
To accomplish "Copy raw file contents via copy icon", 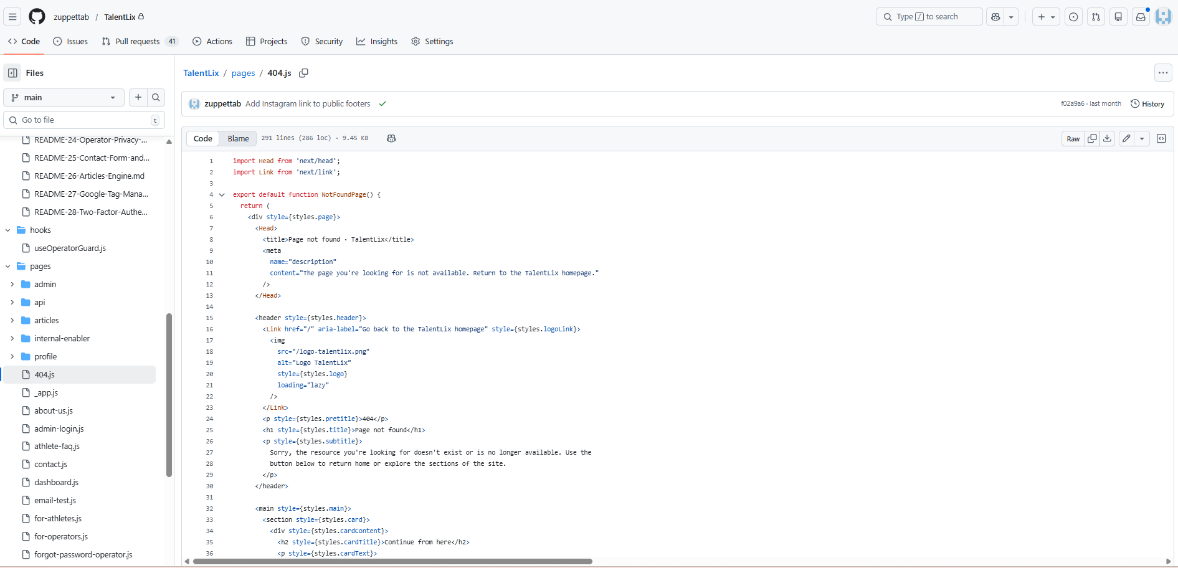I will pos(1091,138).
